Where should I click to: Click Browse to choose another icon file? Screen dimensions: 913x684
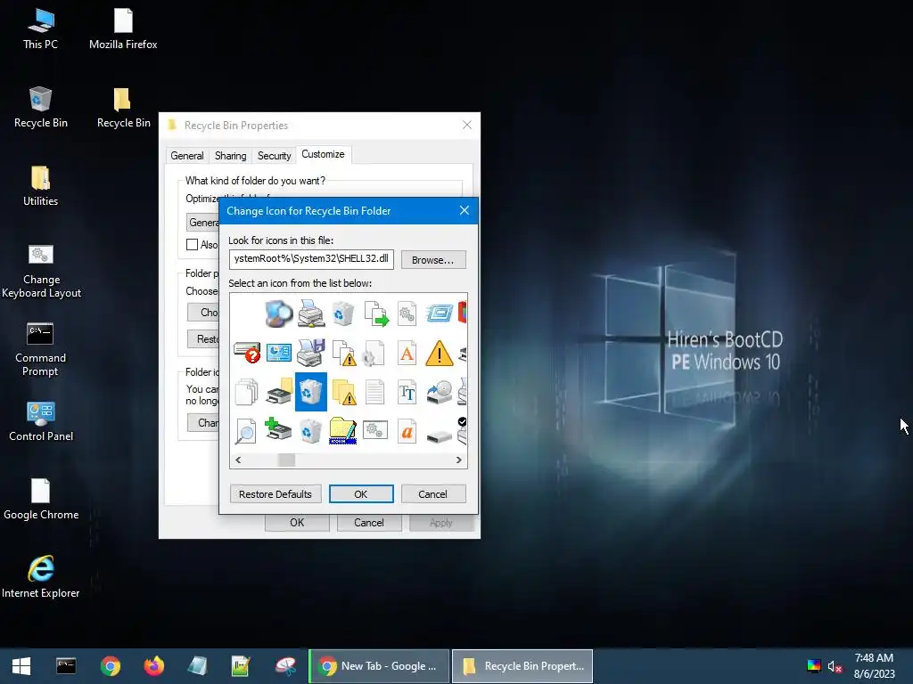432,260
